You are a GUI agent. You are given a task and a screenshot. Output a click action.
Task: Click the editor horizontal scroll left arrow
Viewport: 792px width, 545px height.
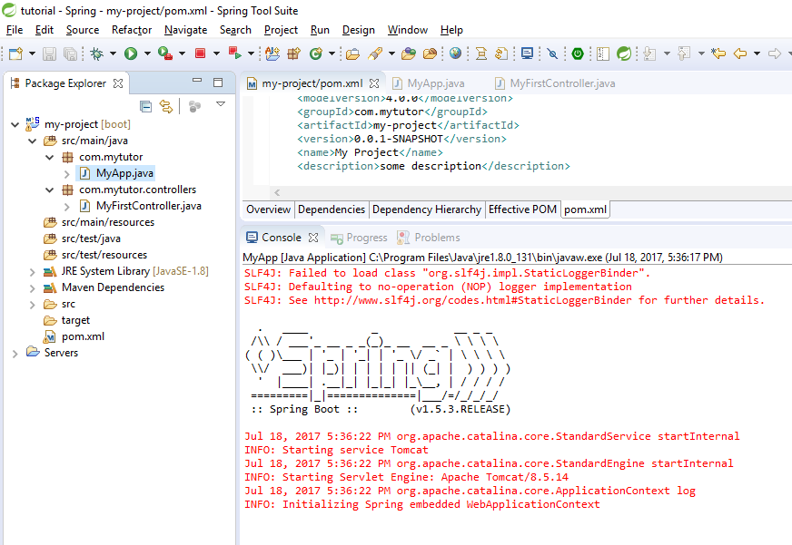tap(277, 192)
